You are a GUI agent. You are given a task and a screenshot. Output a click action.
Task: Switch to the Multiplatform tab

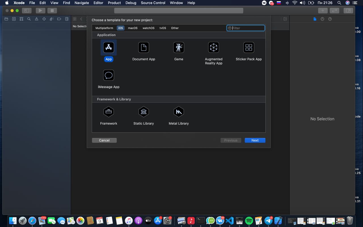point(104,28)
